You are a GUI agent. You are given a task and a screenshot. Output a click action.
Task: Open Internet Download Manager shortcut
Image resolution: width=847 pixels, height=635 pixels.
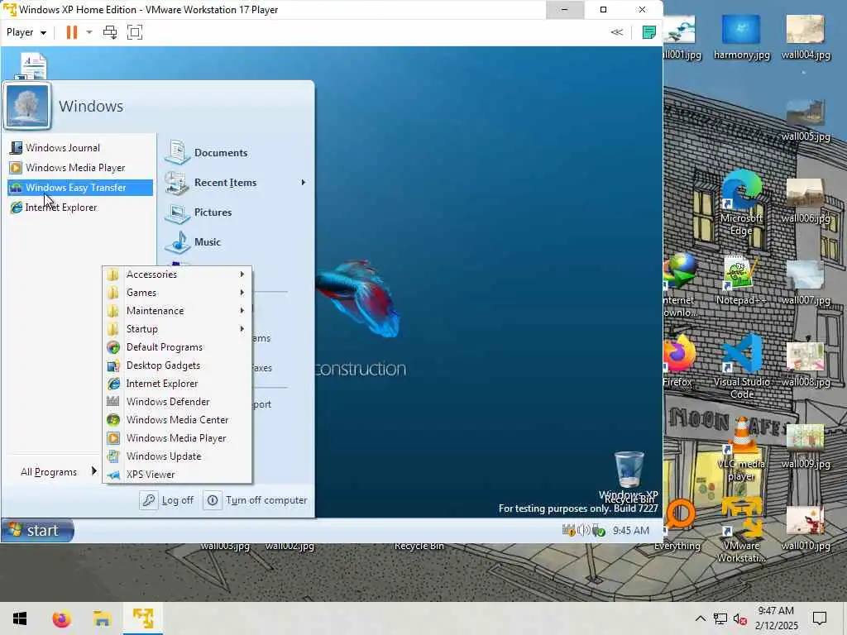click(680, 285)
